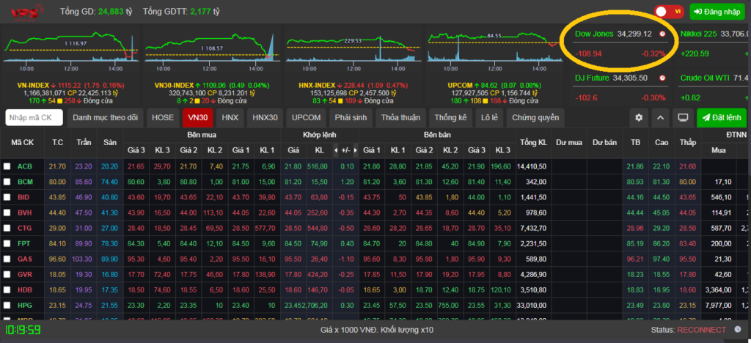The height and width of the screenshot is (343, 751).
Task: Tick the checkbox for CTG
Action: (7, 228)
